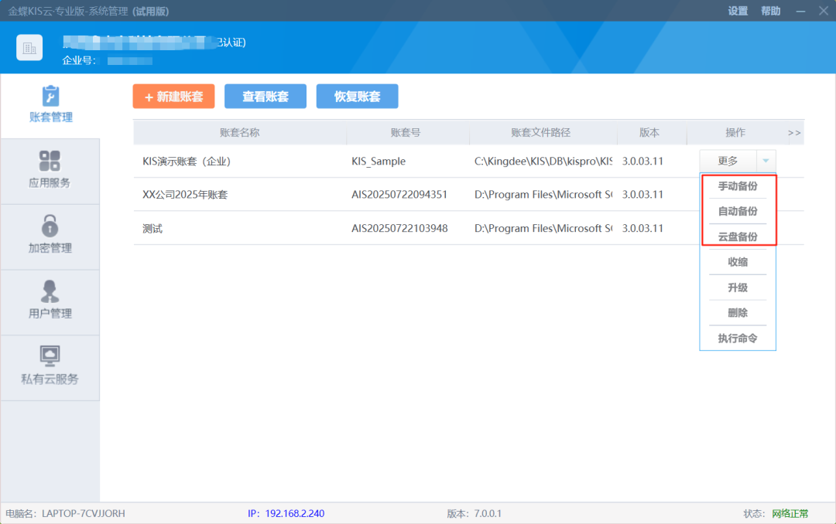Choose 收缩 from the dropdown menu
The image size is (836, 524).
click(738, 262)
